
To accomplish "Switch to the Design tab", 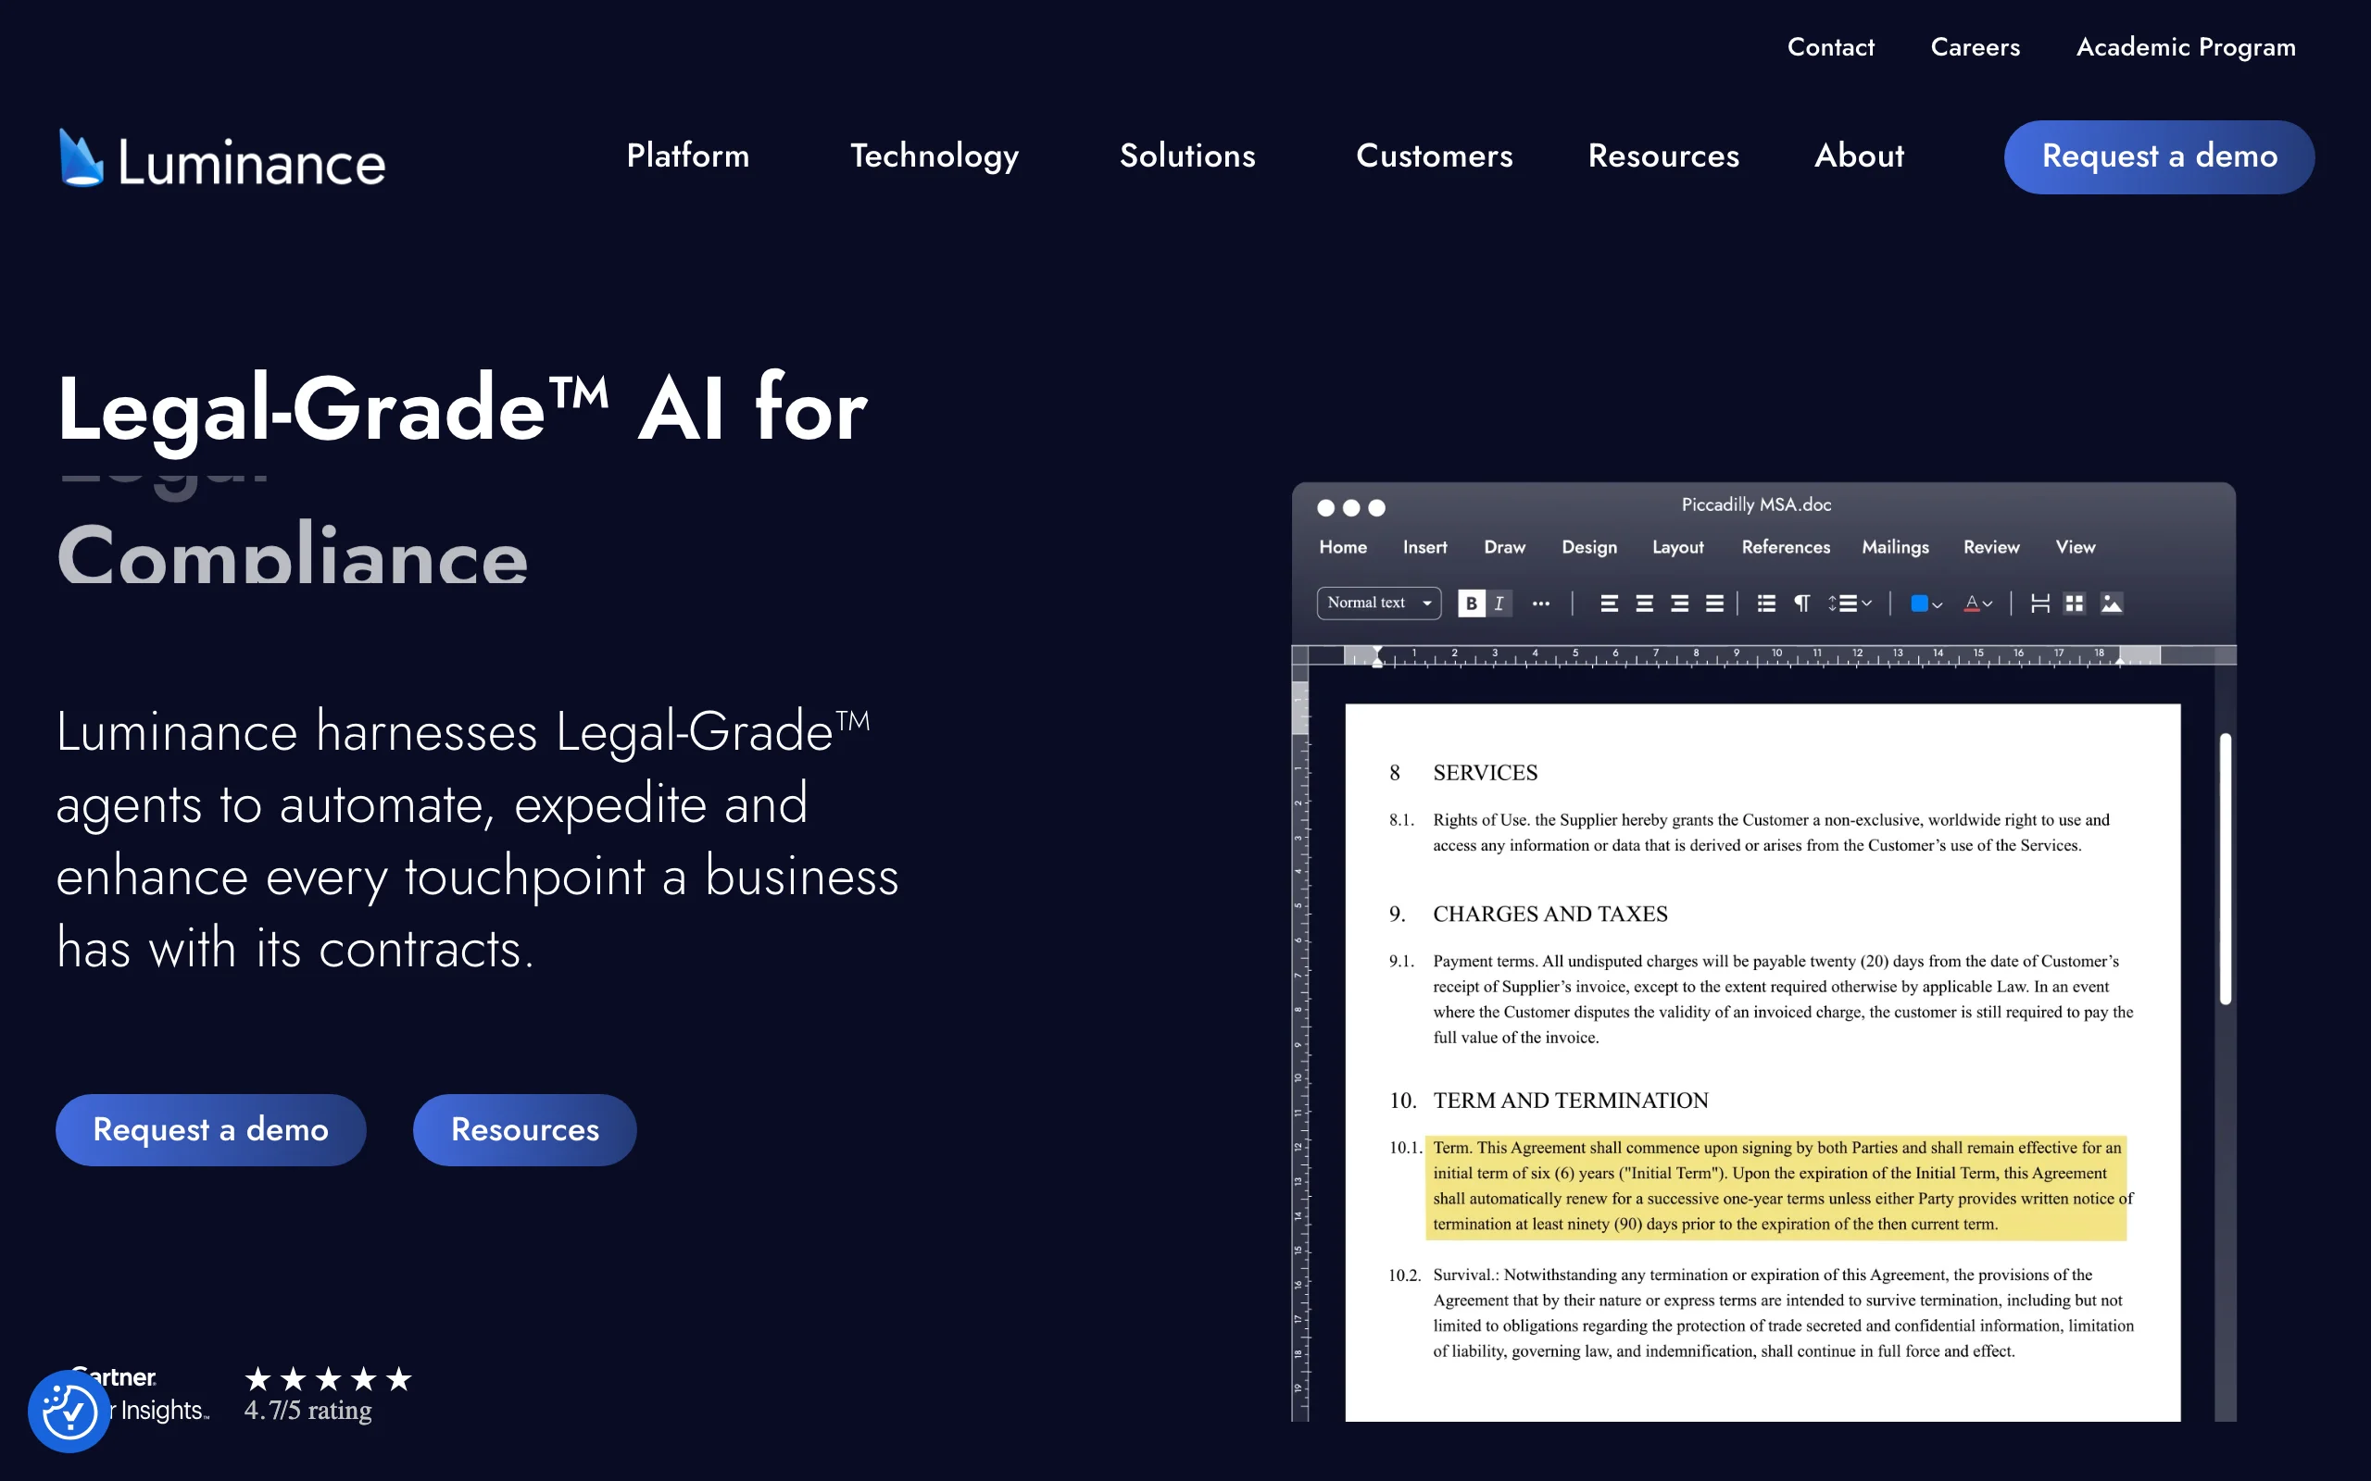I will coord(1589,546).
